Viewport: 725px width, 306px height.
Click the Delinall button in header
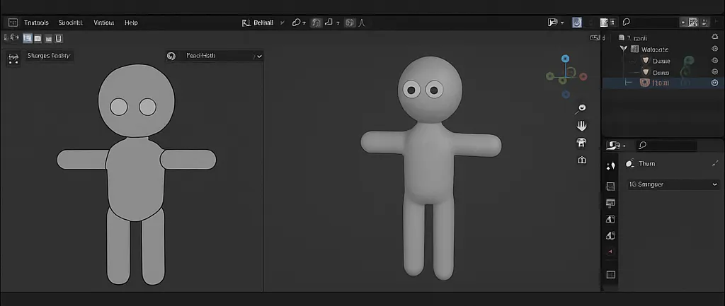click(x=258, y=23)
